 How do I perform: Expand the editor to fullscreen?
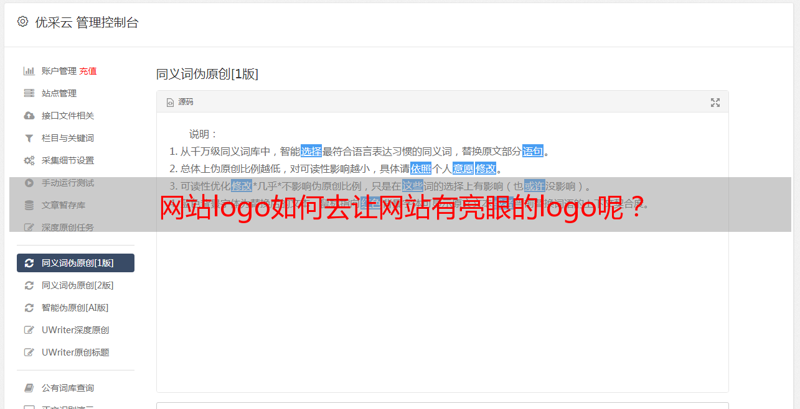click(x=715, y=103)
